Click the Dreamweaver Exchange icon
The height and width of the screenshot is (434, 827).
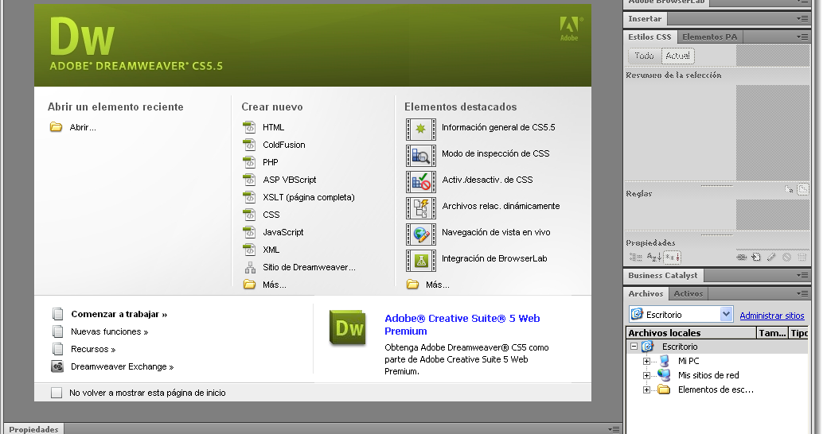point(57,366)
